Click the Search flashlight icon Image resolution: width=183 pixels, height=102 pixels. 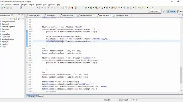[x=119, y=8]
